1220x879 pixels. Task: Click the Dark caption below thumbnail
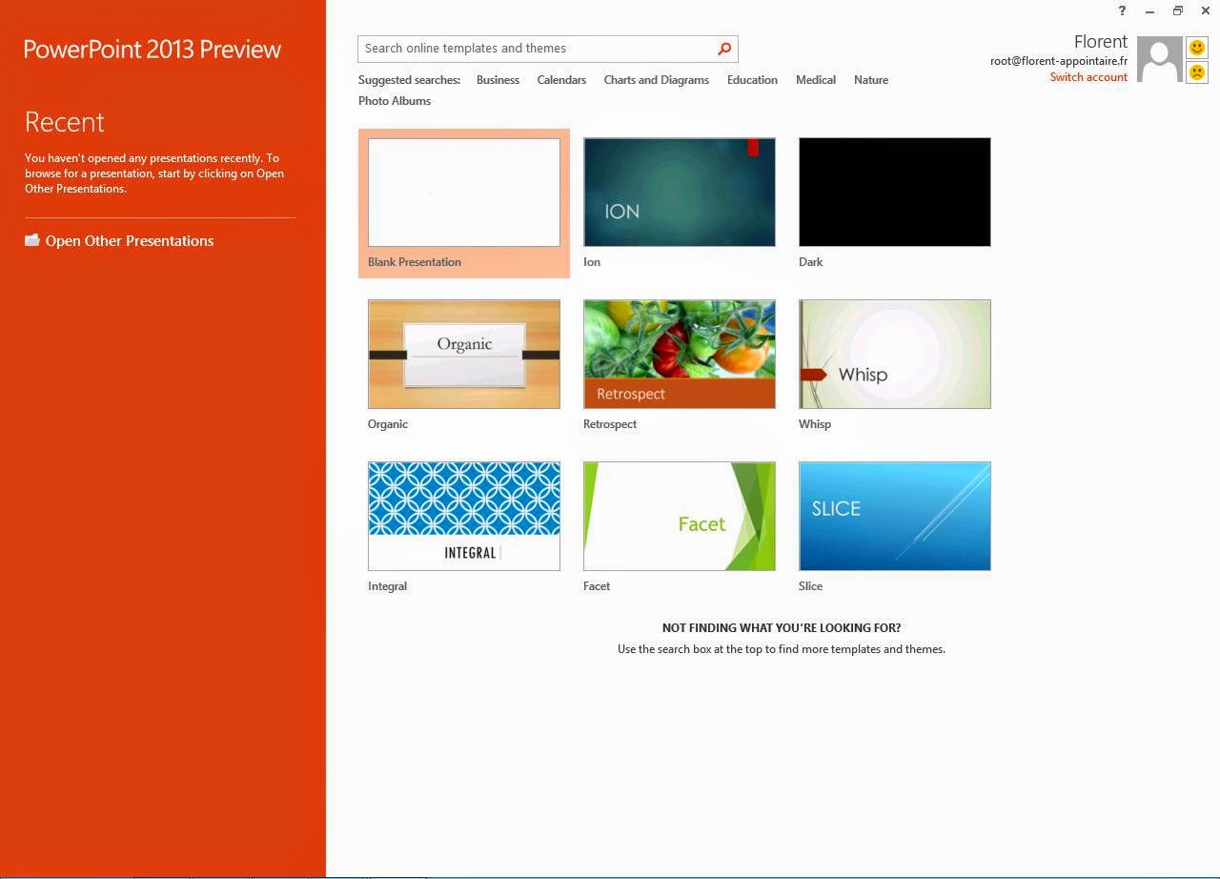[811, 262]
